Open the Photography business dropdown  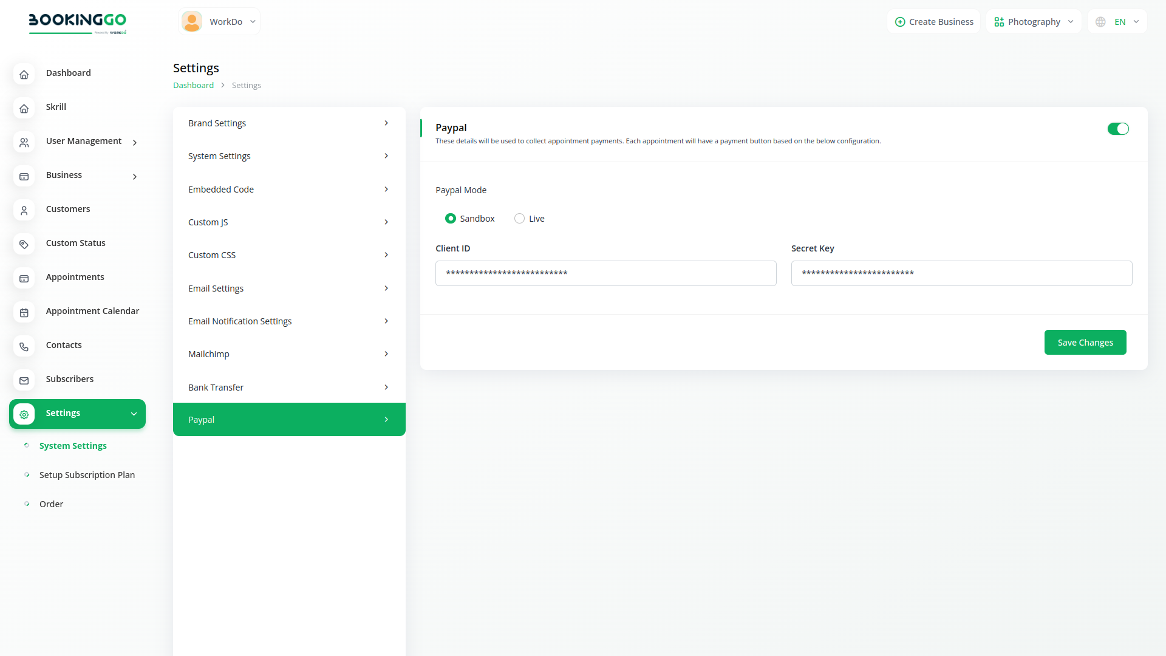[1034, 22]
